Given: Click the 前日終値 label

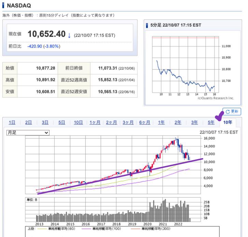Looking at the screenshot, I should [x=74, y=68].
